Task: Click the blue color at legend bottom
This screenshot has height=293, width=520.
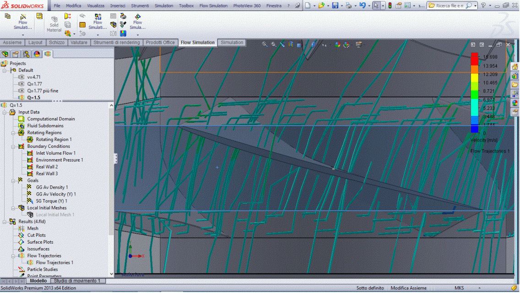Action: [x=475, y=129]
